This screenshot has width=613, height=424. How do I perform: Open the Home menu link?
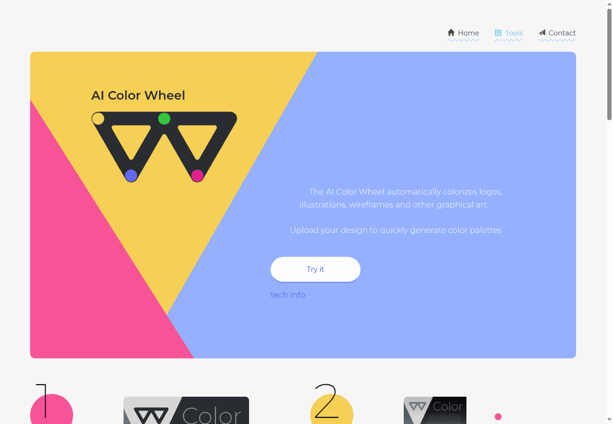pos(463,33)
